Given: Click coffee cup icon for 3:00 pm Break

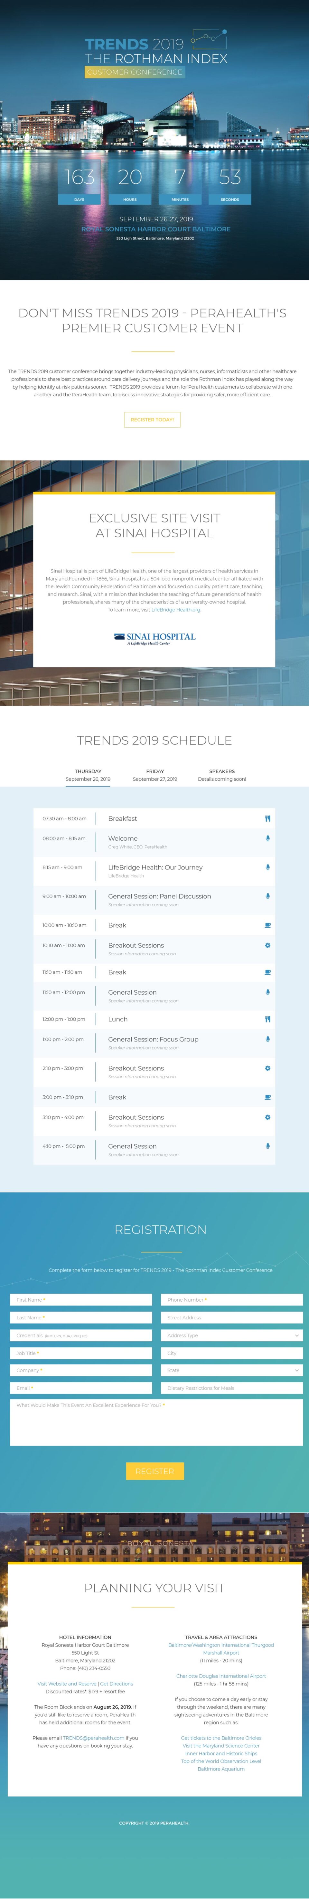Looking at the screenshot, I should click(268, 1097).
